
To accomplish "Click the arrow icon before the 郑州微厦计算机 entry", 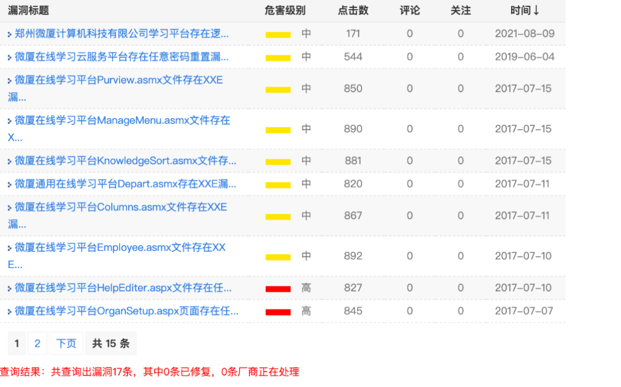I will pyautogui.click(x=9, y=34).
